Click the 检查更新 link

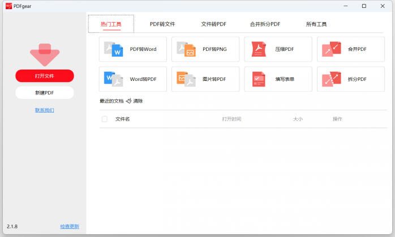[70, 226]
